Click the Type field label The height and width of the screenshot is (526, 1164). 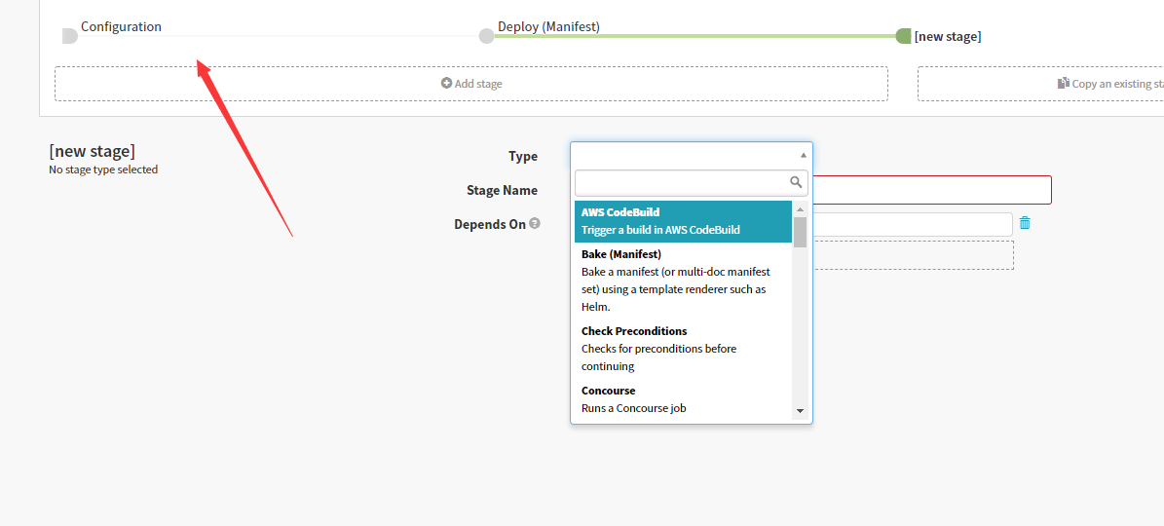tap(523, 157)
